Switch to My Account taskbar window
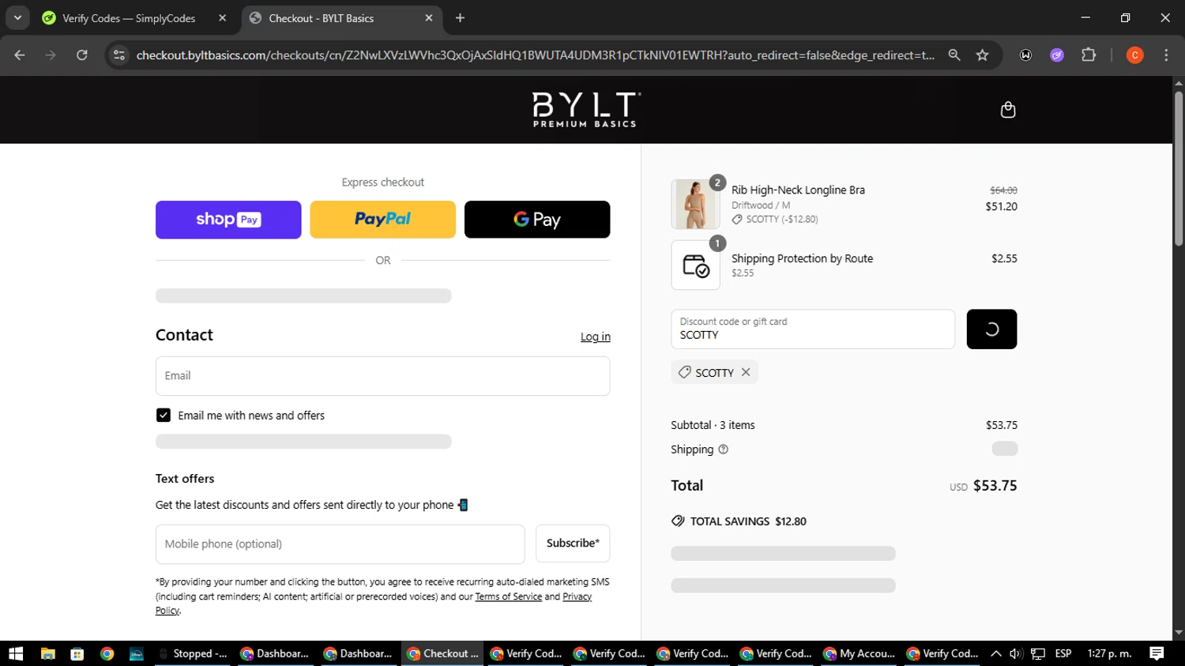The width and height of the screenshot is (1185, 666). (x=860, y=653)
